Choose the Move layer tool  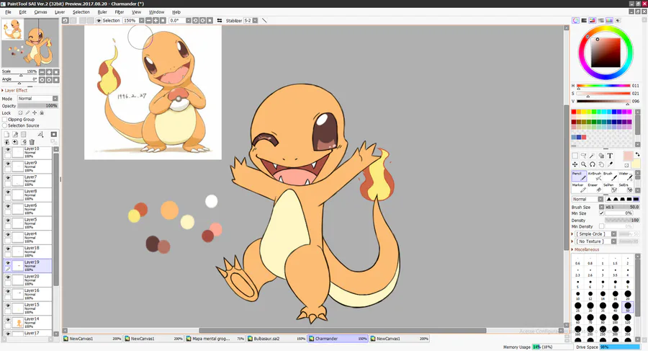point(575,164)
